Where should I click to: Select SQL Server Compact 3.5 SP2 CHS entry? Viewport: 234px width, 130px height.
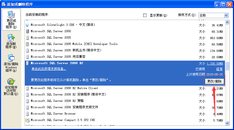(63, 120)
